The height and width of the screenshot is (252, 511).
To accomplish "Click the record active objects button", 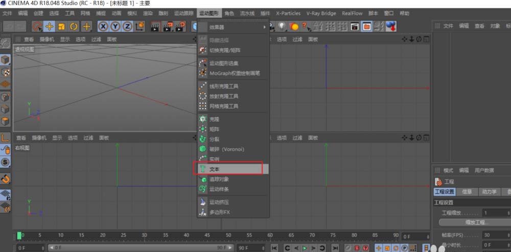I will point(349,248).
